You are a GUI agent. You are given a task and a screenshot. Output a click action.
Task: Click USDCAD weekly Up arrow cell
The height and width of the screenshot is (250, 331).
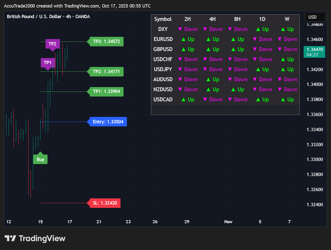click(287, 100)
